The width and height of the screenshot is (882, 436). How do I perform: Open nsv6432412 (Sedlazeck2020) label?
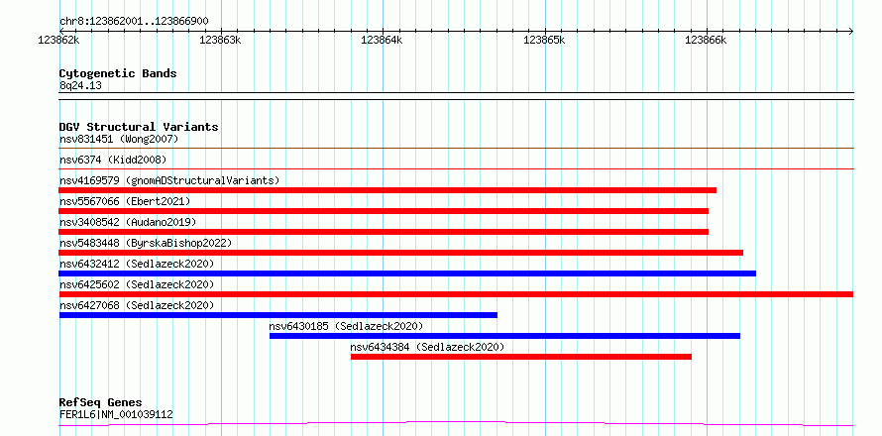137,264
